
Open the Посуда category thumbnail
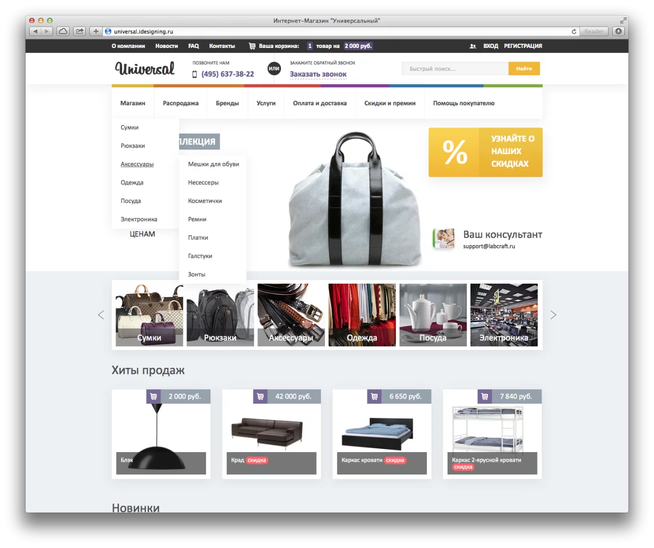click(433, 315)
